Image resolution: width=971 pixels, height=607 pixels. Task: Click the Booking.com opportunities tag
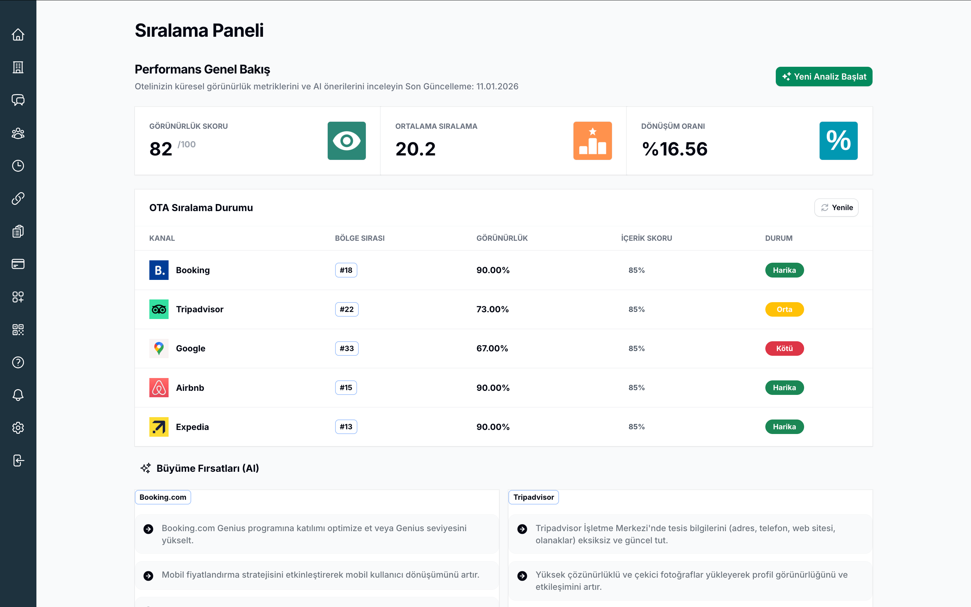pos(163,497)
